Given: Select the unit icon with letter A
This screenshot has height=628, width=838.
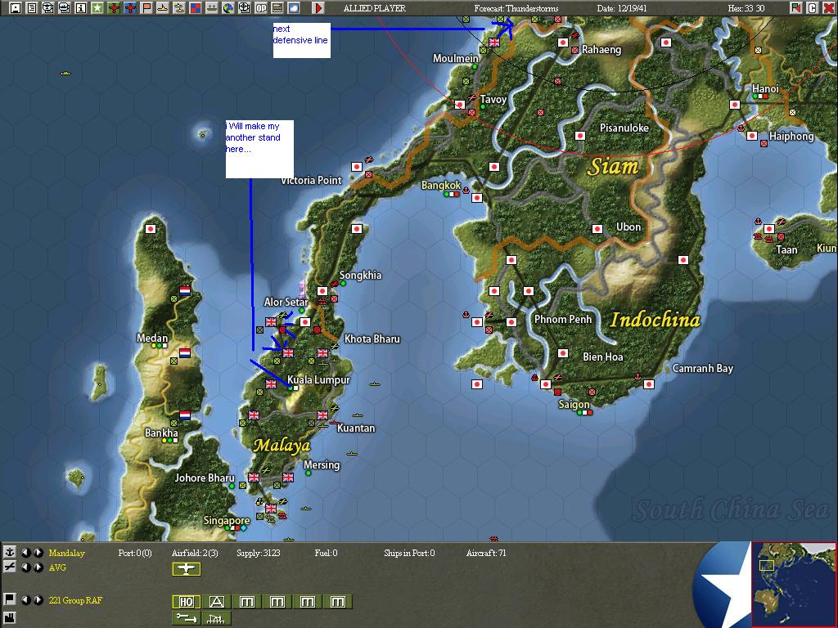Looking at the screenshot, I should pyautogui.click(x=216, y=602).
